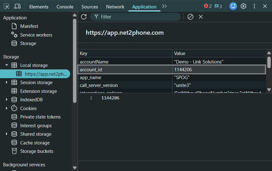Open DevTools settings gear
This screenshot has height=171, width=272.
(x=243, y=6)
